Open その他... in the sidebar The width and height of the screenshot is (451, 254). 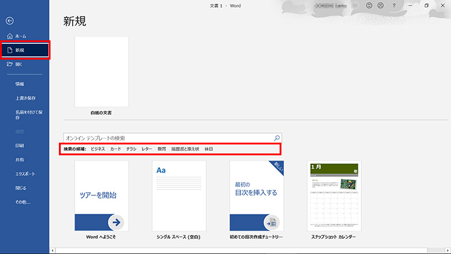tap(23, 202)
